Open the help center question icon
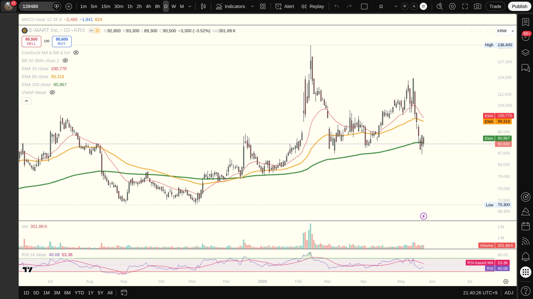This screenshot has height=299, width=533. click(526, 291)
